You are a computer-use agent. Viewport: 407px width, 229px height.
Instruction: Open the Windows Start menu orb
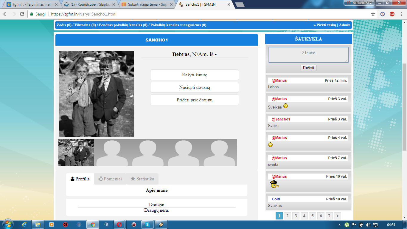[x=8, y=224]
